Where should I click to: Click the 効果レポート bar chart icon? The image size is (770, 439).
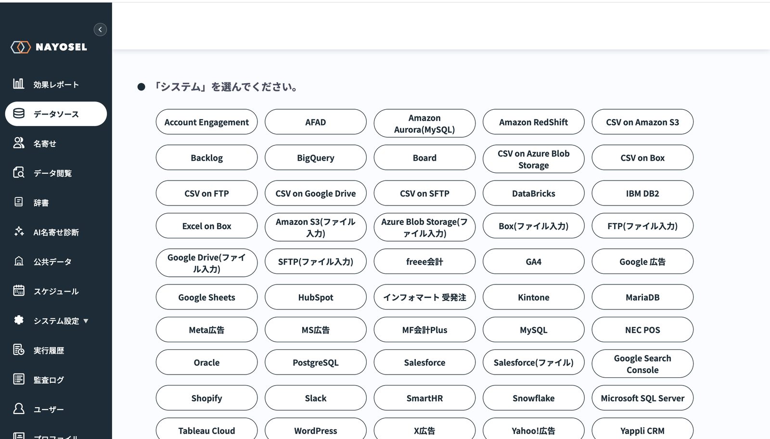[18, 84]
